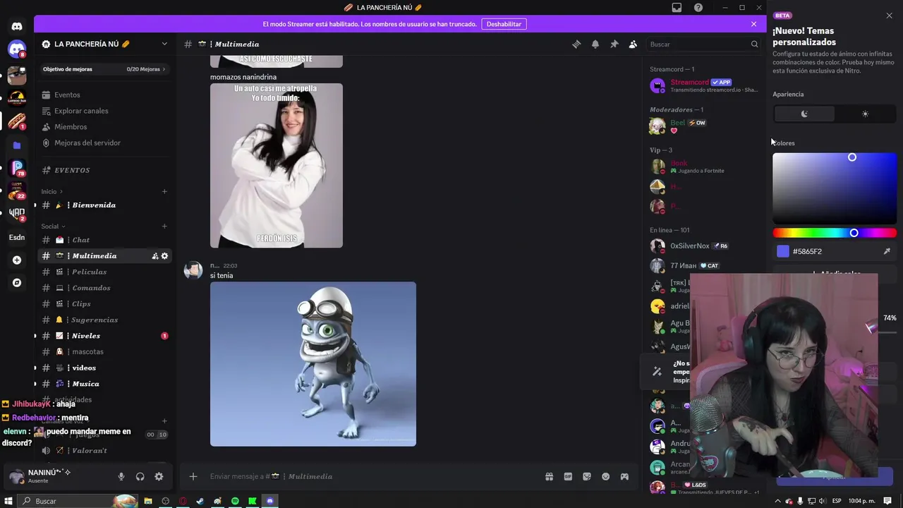Viewport: 903px width, 508px height.
Task: Open Eventos in the server sidebar
Action: click(104, 95)
